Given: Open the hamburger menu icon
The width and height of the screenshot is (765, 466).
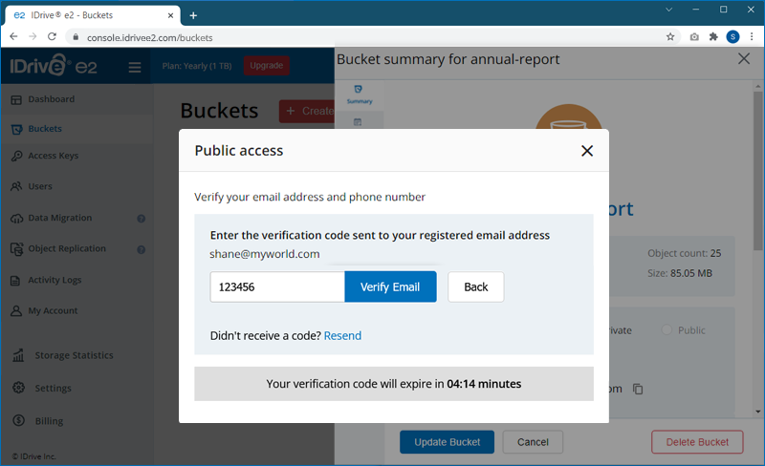Looking at the screenshot, I should point(135,67).
